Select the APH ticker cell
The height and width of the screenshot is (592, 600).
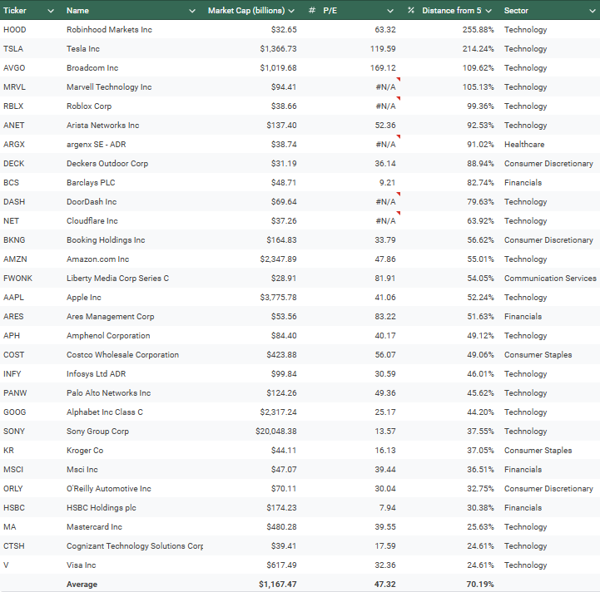pyautogui.click(x=12, y=335)
